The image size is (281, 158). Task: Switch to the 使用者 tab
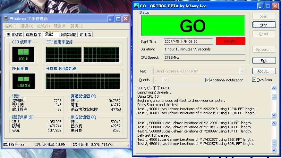click(x=85, y=34)
